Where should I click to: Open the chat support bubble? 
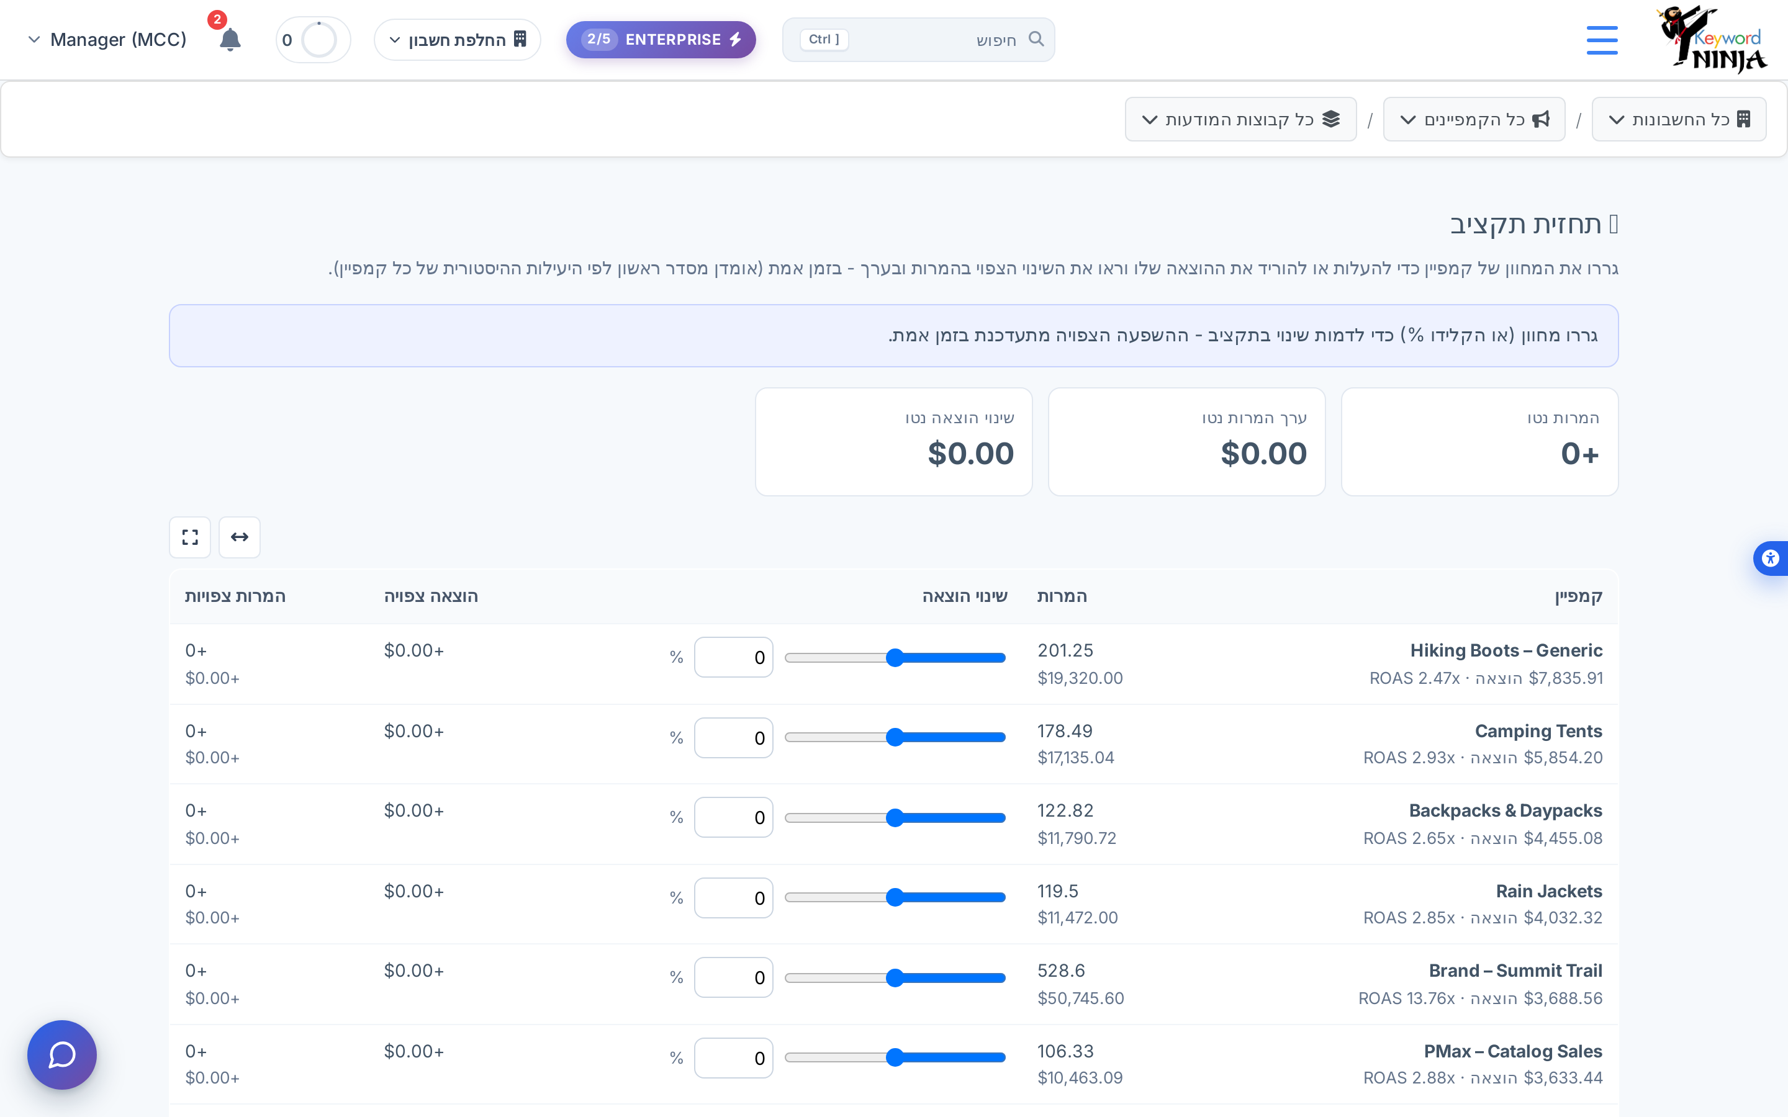pyautogui.click(x=62, y=1054)
